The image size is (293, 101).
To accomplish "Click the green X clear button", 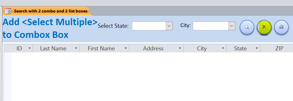I will (x=264, y=27).
